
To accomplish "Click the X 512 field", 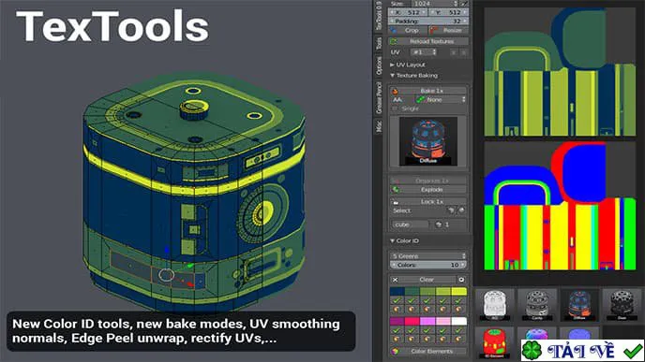I will pos(409,12).
